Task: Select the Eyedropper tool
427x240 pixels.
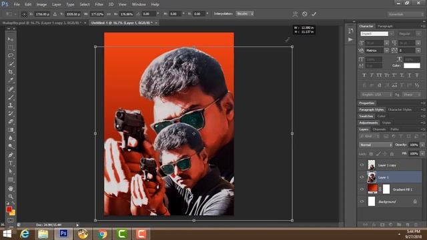Action: [11, 80]
